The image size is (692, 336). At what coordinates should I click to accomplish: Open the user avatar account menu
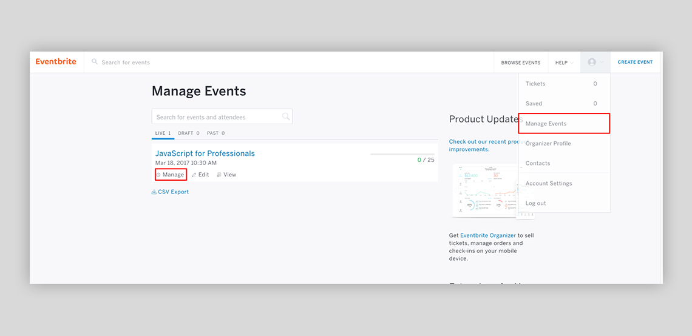click(595, 62)
